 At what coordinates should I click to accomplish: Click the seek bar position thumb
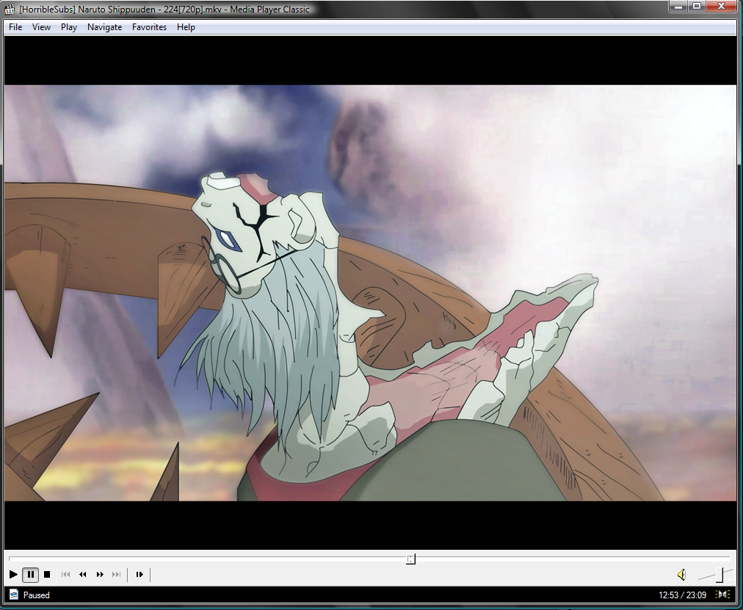411,559
